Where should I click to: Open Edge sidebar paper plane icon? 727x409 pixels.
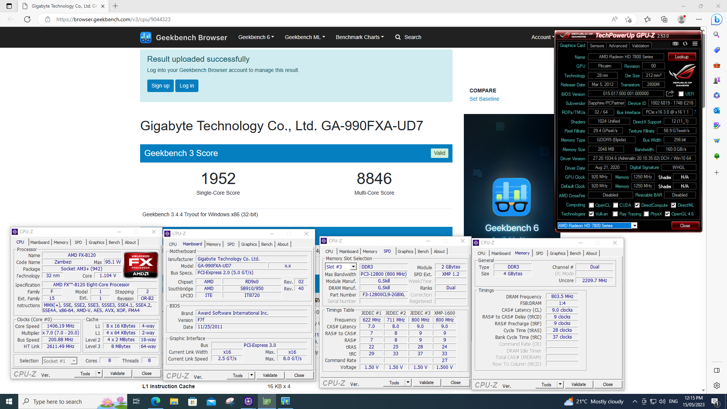pos(716,141)
